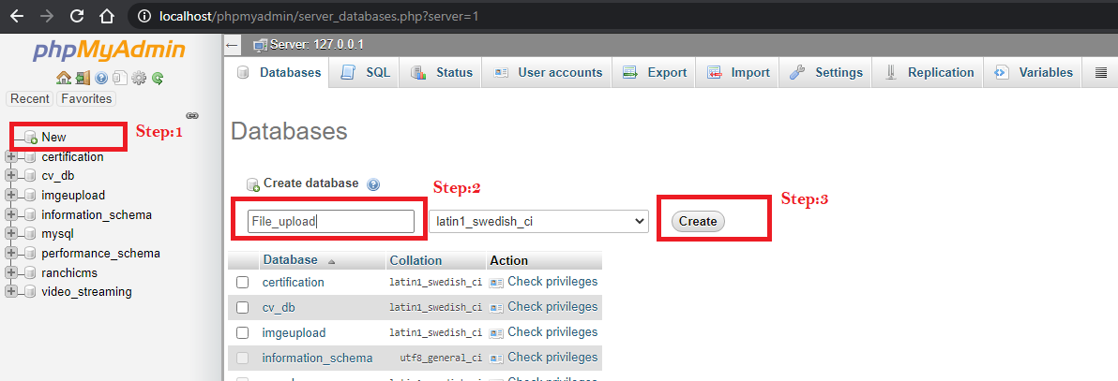
Task: Reload navigation panel with green refresh icon
Action: tap(158, 78)
